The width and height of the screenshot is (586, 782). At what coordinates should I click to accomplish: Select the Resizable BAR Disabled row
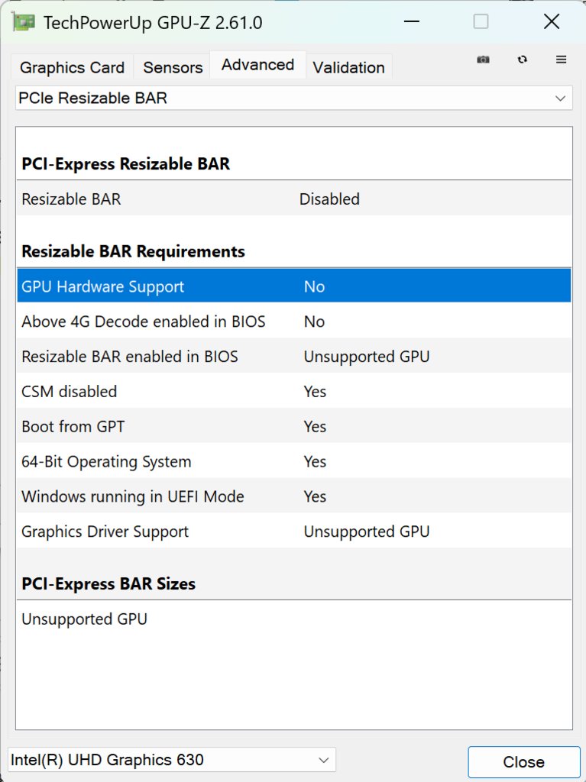(x=294, y=199)
